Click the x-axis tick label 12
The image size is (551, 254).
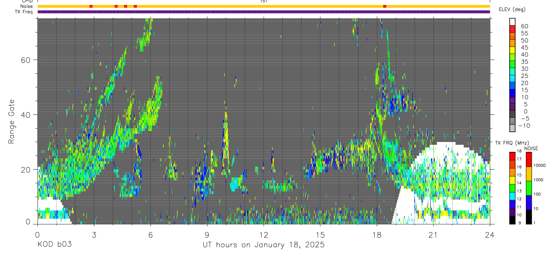tap(263, 235)
